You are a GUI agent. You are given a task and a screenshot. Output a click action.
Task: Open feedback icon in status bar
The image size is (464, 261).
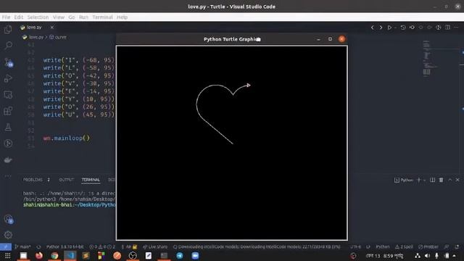point(447,246)
